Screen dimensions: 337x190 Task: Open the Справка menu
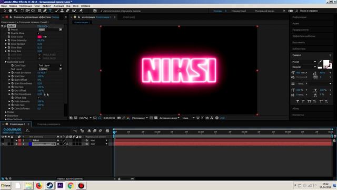tap(85, 6)
